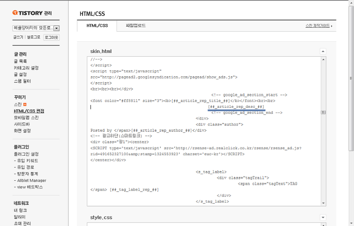Open 화면 설정 page
Viewport: 354px width, 226px height.
(x=22, y=131)
